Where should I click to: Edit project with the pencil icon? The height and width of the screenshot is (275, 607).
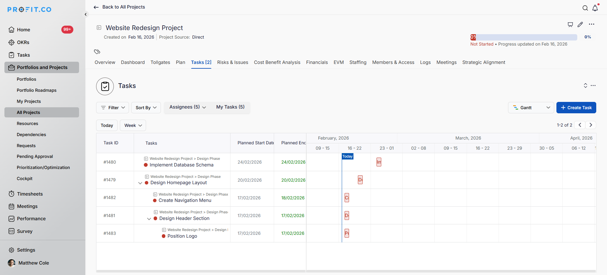[x=580, y=24]
